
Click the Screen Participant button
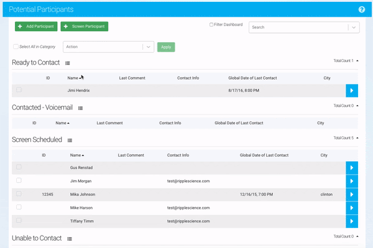point(85,26)
